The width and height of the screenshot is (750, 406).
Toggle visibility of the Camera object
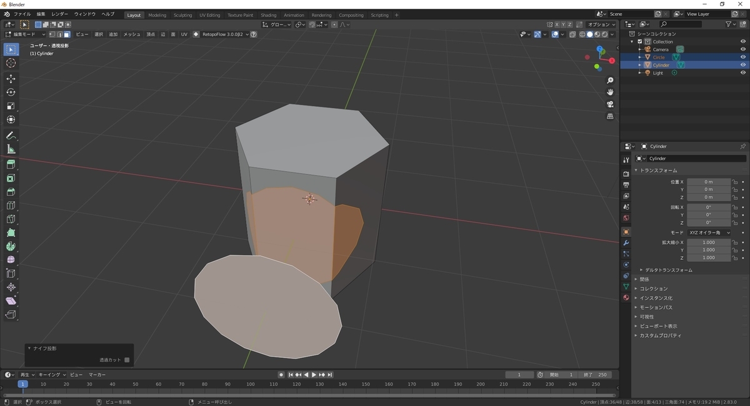click(743, 49)
